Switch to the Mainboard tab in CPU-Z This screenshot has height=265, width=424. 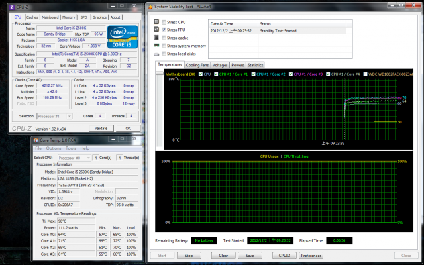(x=50, y=17)
